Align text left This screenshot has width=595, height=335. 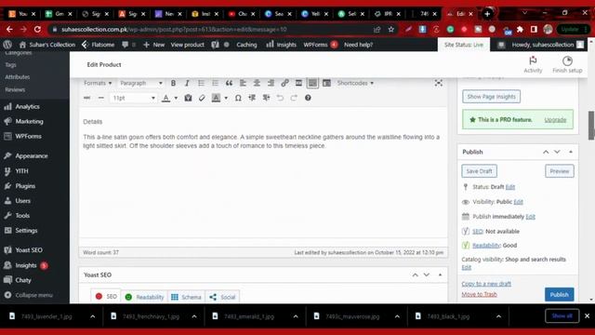(x=243, y=83)
